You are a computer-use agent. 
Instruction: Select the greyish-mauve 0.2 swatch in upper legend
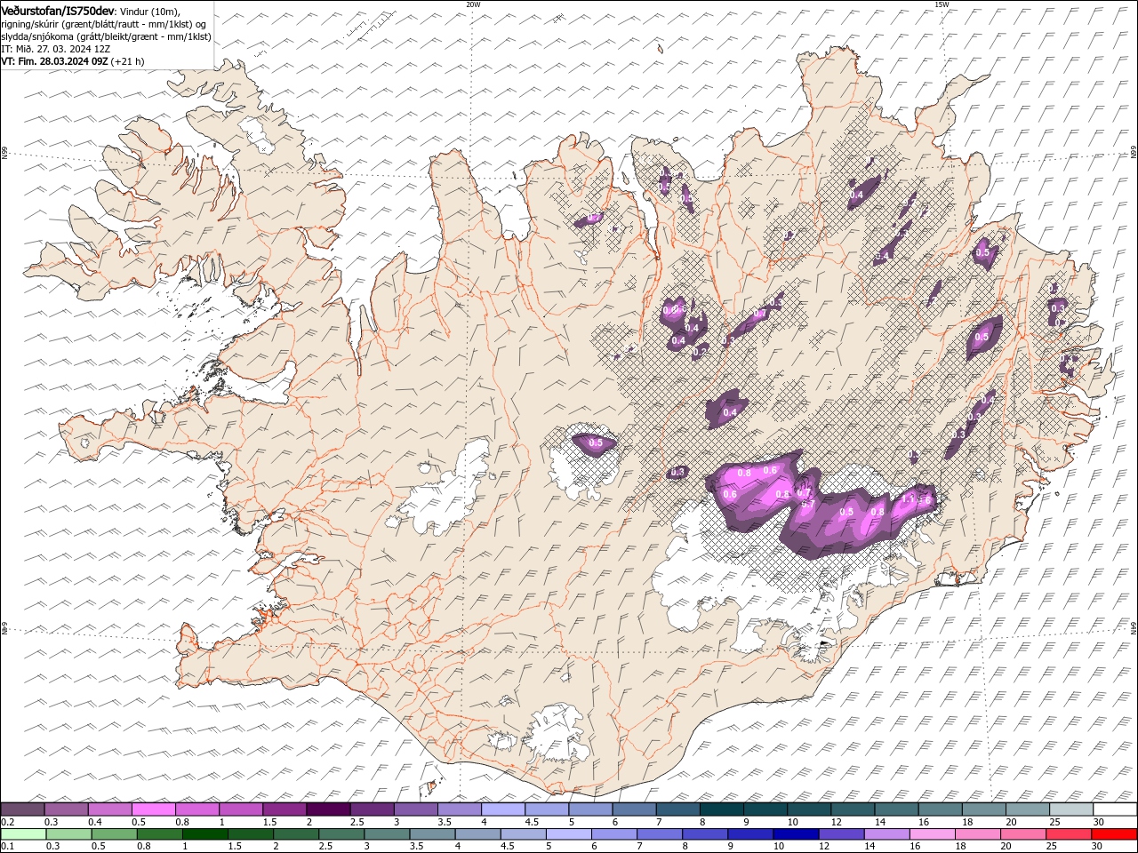22,809
